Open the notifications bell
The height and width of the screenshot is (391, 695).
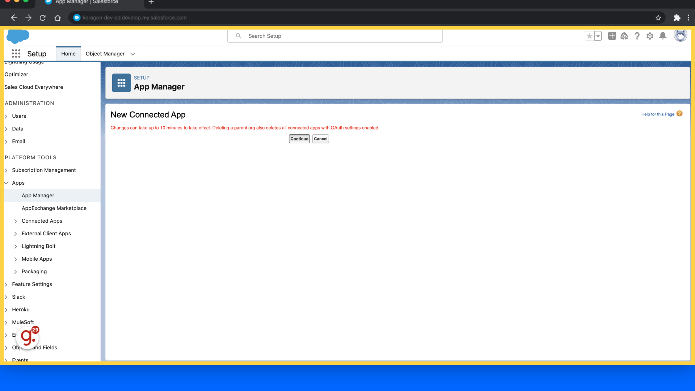point(663,36)
